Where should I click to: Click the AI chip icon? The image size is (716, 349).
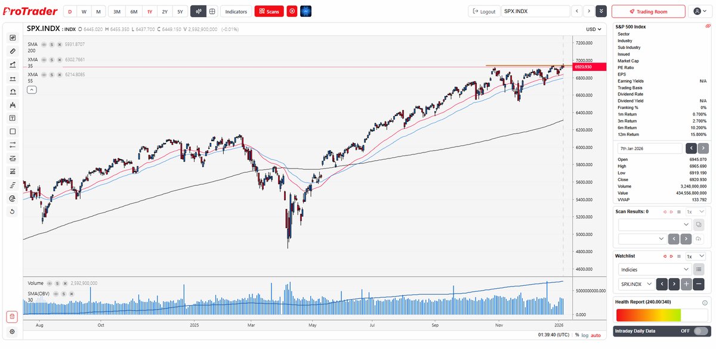tap(305, 11)
